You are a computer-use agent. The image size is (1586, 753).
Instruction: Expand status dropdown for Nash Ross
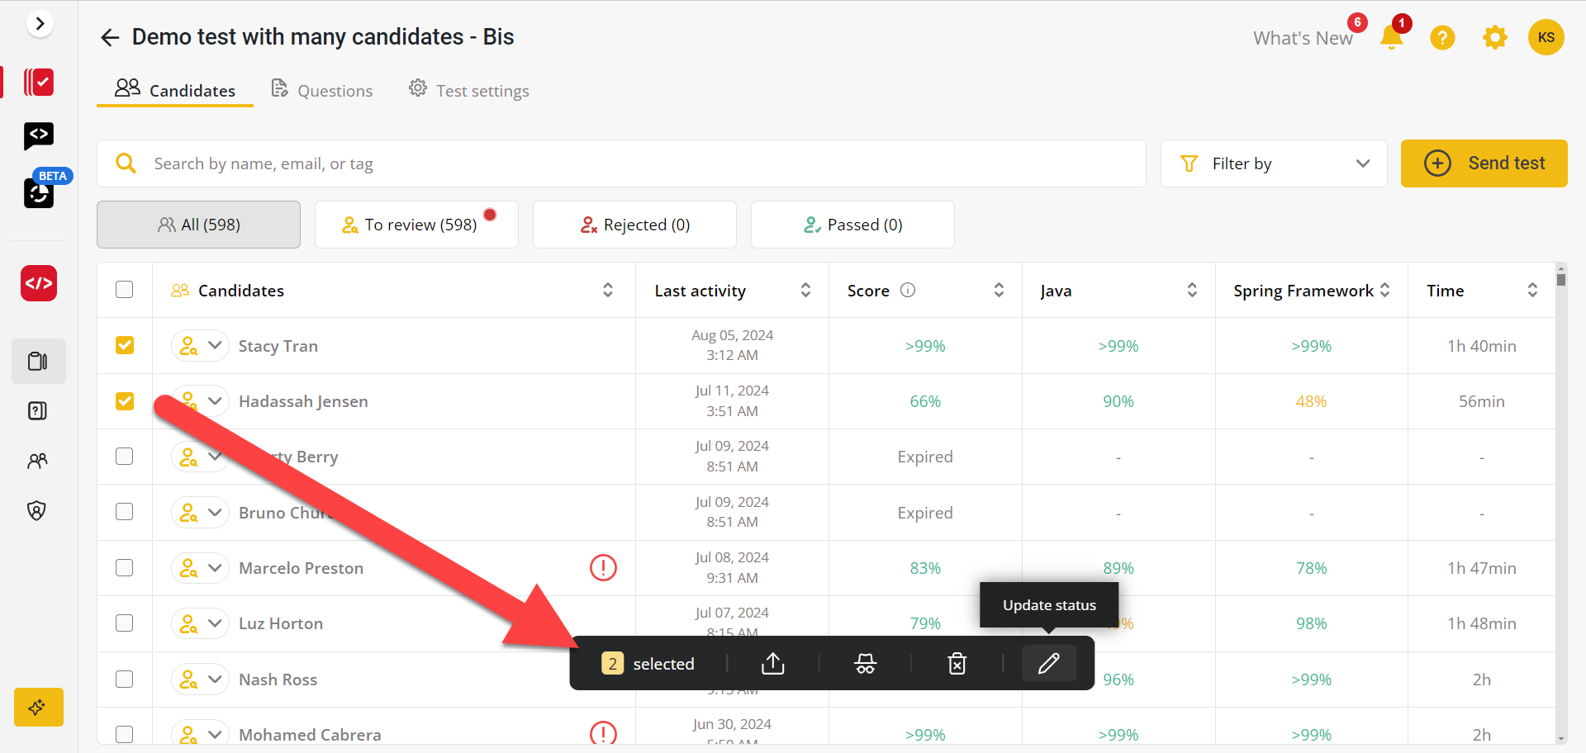pyautogui.click(x=215, y=679)
